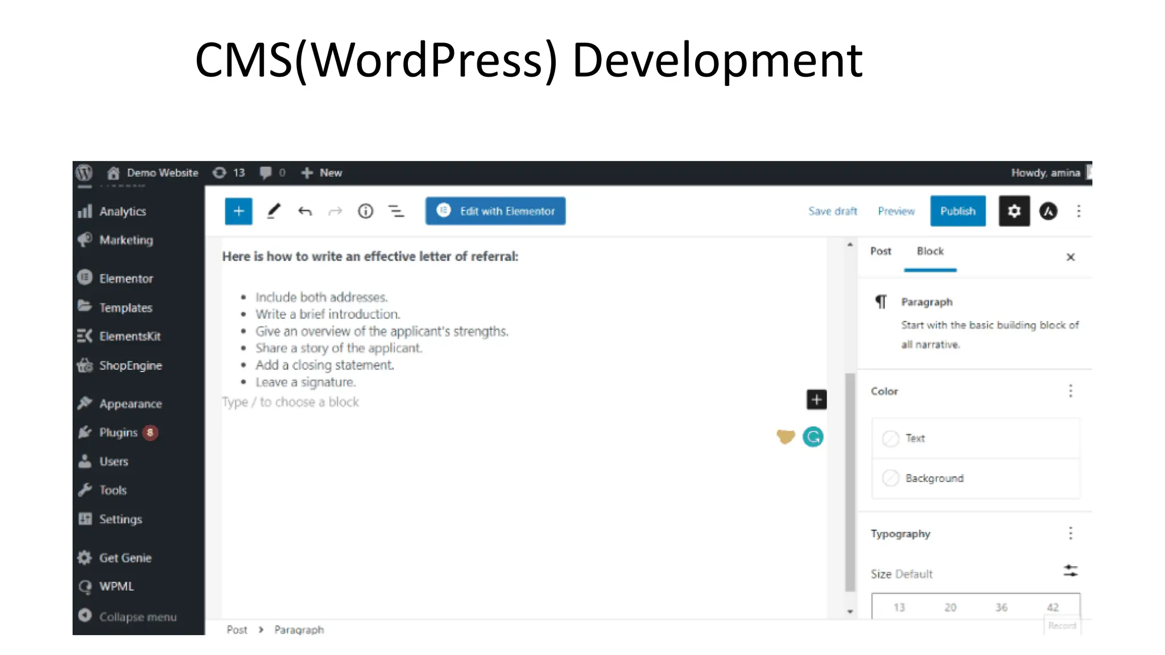Click the 'Write a brief introduction.' list item
The height and width of the screenshot is (655, 1165).
click(x=328, y=314)
